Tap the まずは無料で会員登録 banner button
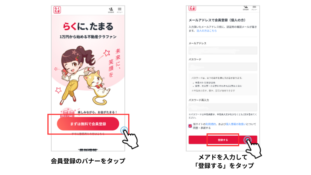The width and height of the screenshot is (311, 175). click(88, 124)
